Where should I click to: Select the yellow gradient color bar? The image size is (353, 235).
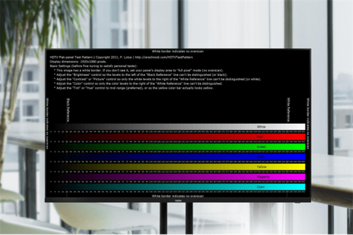click(176, 167)
